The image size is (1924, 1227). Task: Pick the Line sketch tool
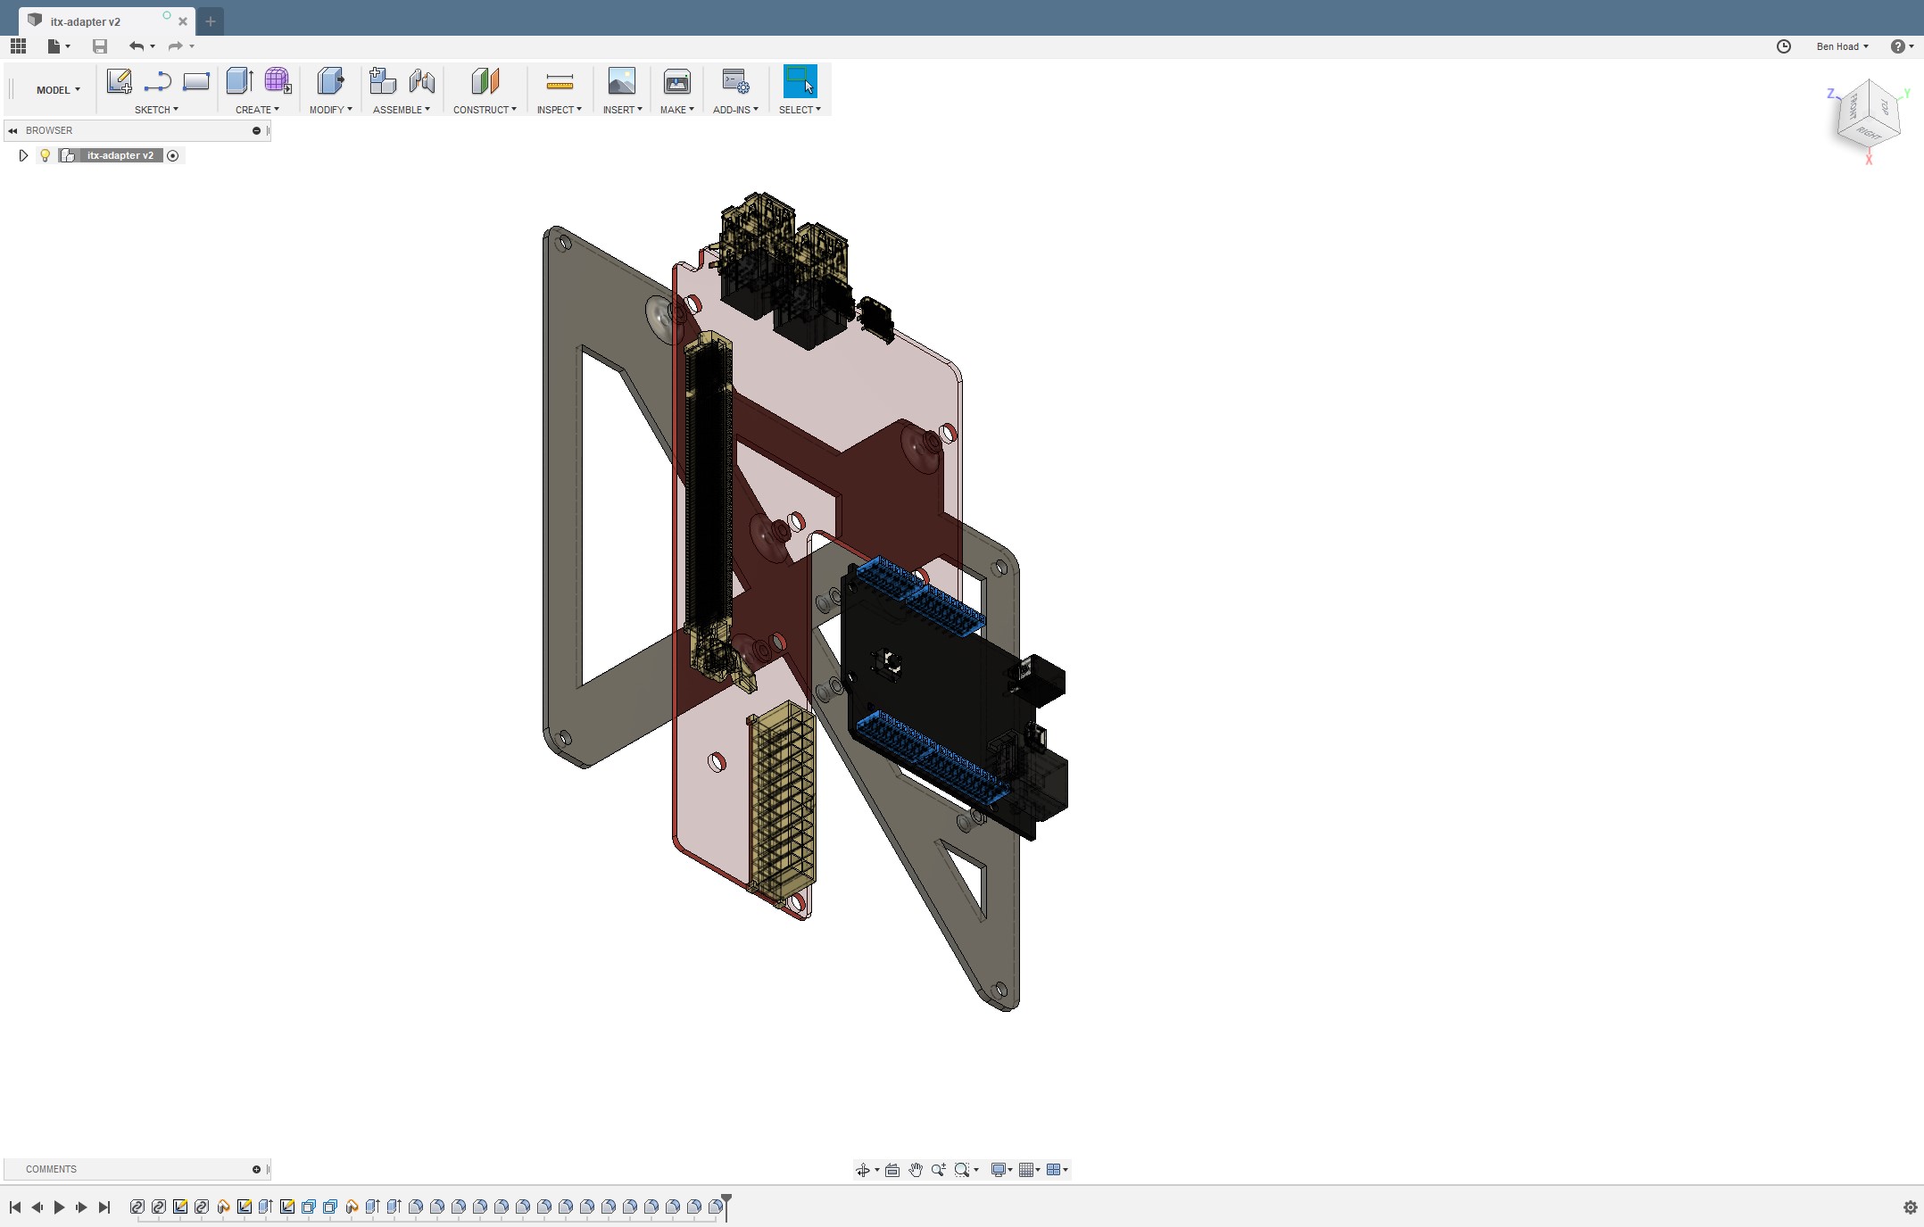(x=157, y=81)
